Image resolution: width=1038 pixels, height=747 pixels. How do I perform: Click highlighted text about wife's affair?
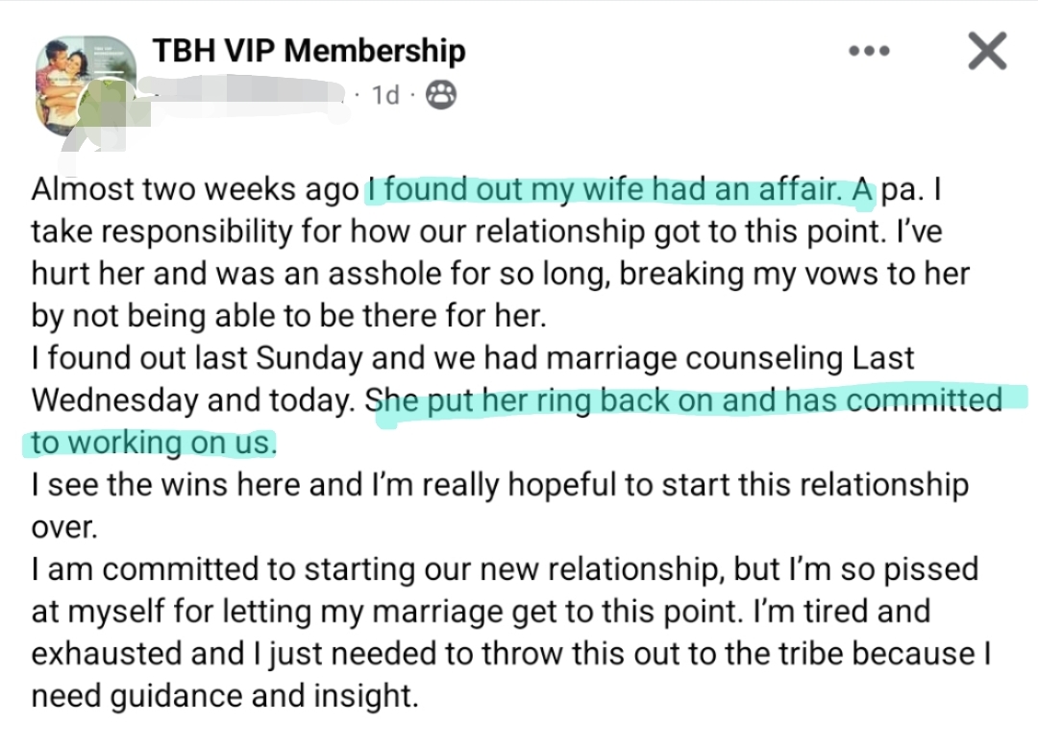(620, 190)
